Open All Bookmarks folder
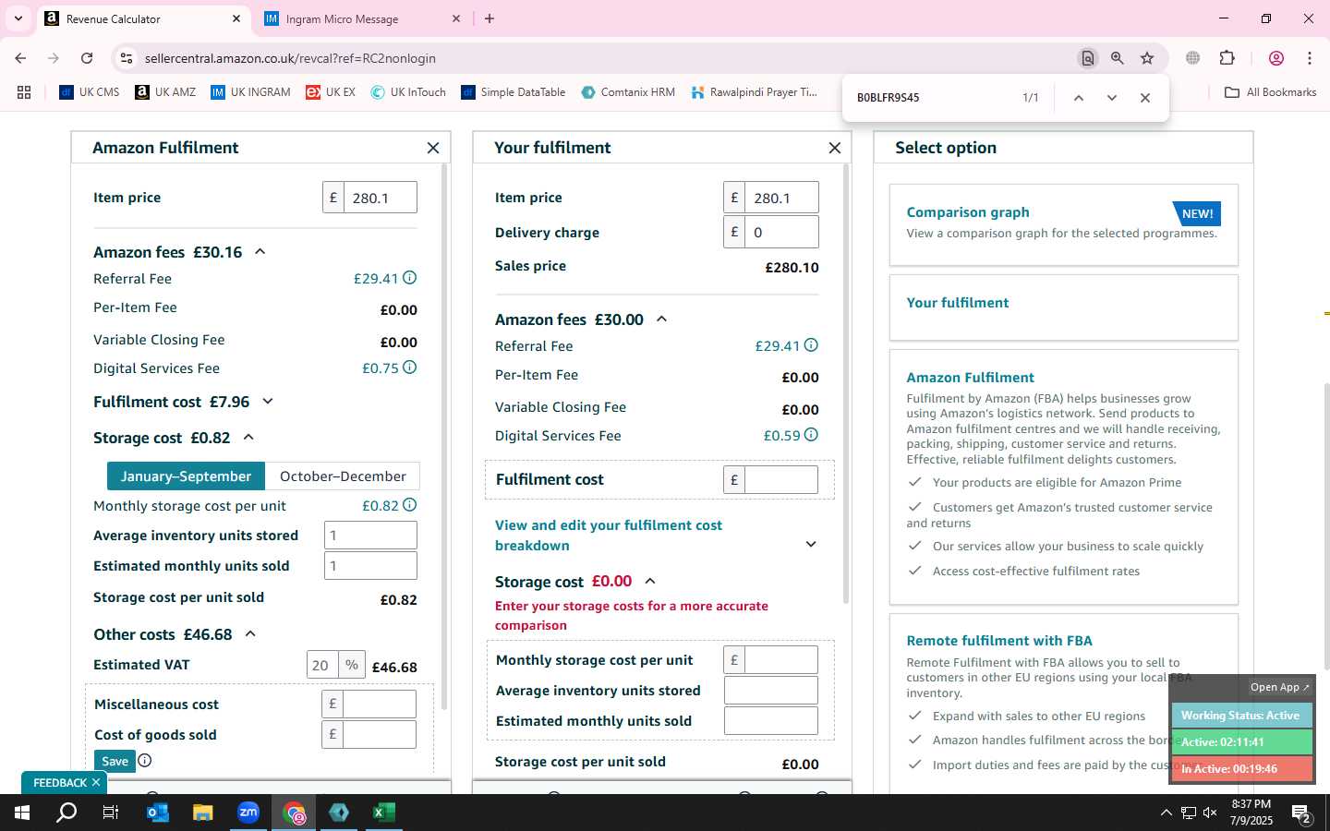1330x831 pixels. pos(1270,92)
